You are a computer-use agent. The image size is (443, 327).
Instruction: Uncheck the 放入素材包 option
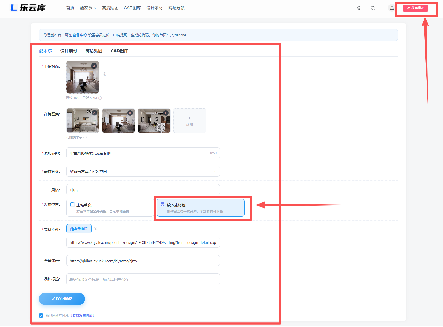coord(163,204)
